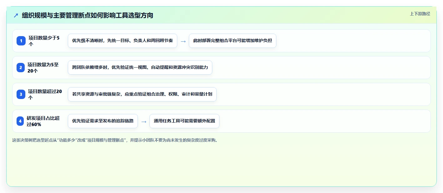
Task: Click the footnote beginning 这张决策树把选型起点
Action: (115, 140)
